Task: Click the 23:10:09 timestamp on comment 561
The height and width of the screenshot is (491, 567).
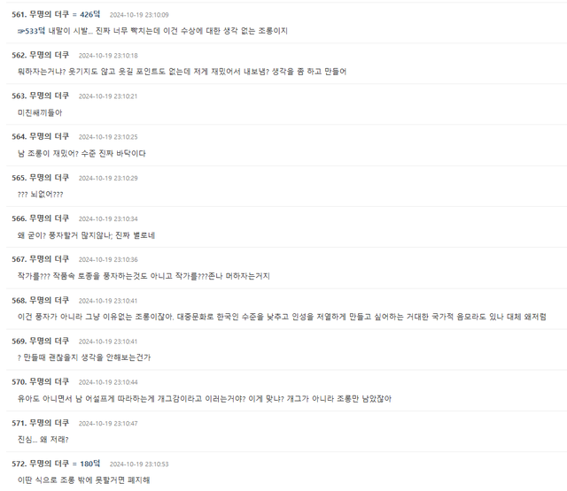Action: click(x=139, y=15)
